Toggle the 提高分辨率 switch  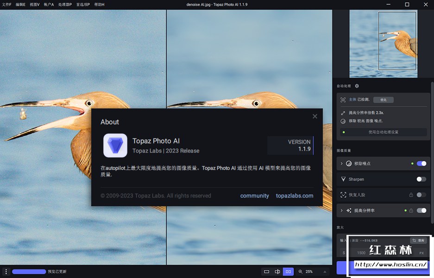(x=421, y=210)
